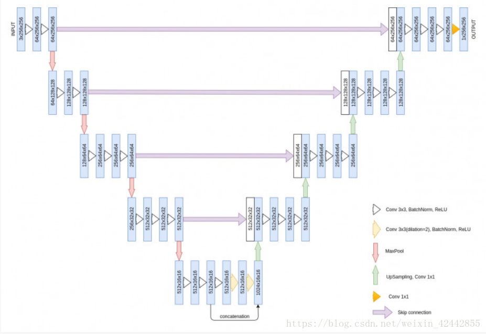Image resolution: width=486 pixels, height=334 pixels.
Task: Click the conv triangle right after the 3x256x256 block
Action: pos(29,29)
